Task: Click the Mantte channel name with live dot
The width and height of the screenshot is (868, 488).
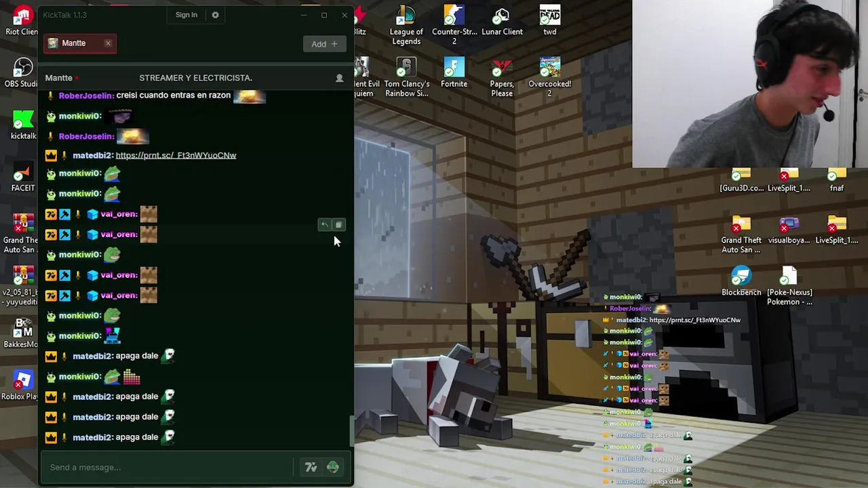Action: coord(62,78)
